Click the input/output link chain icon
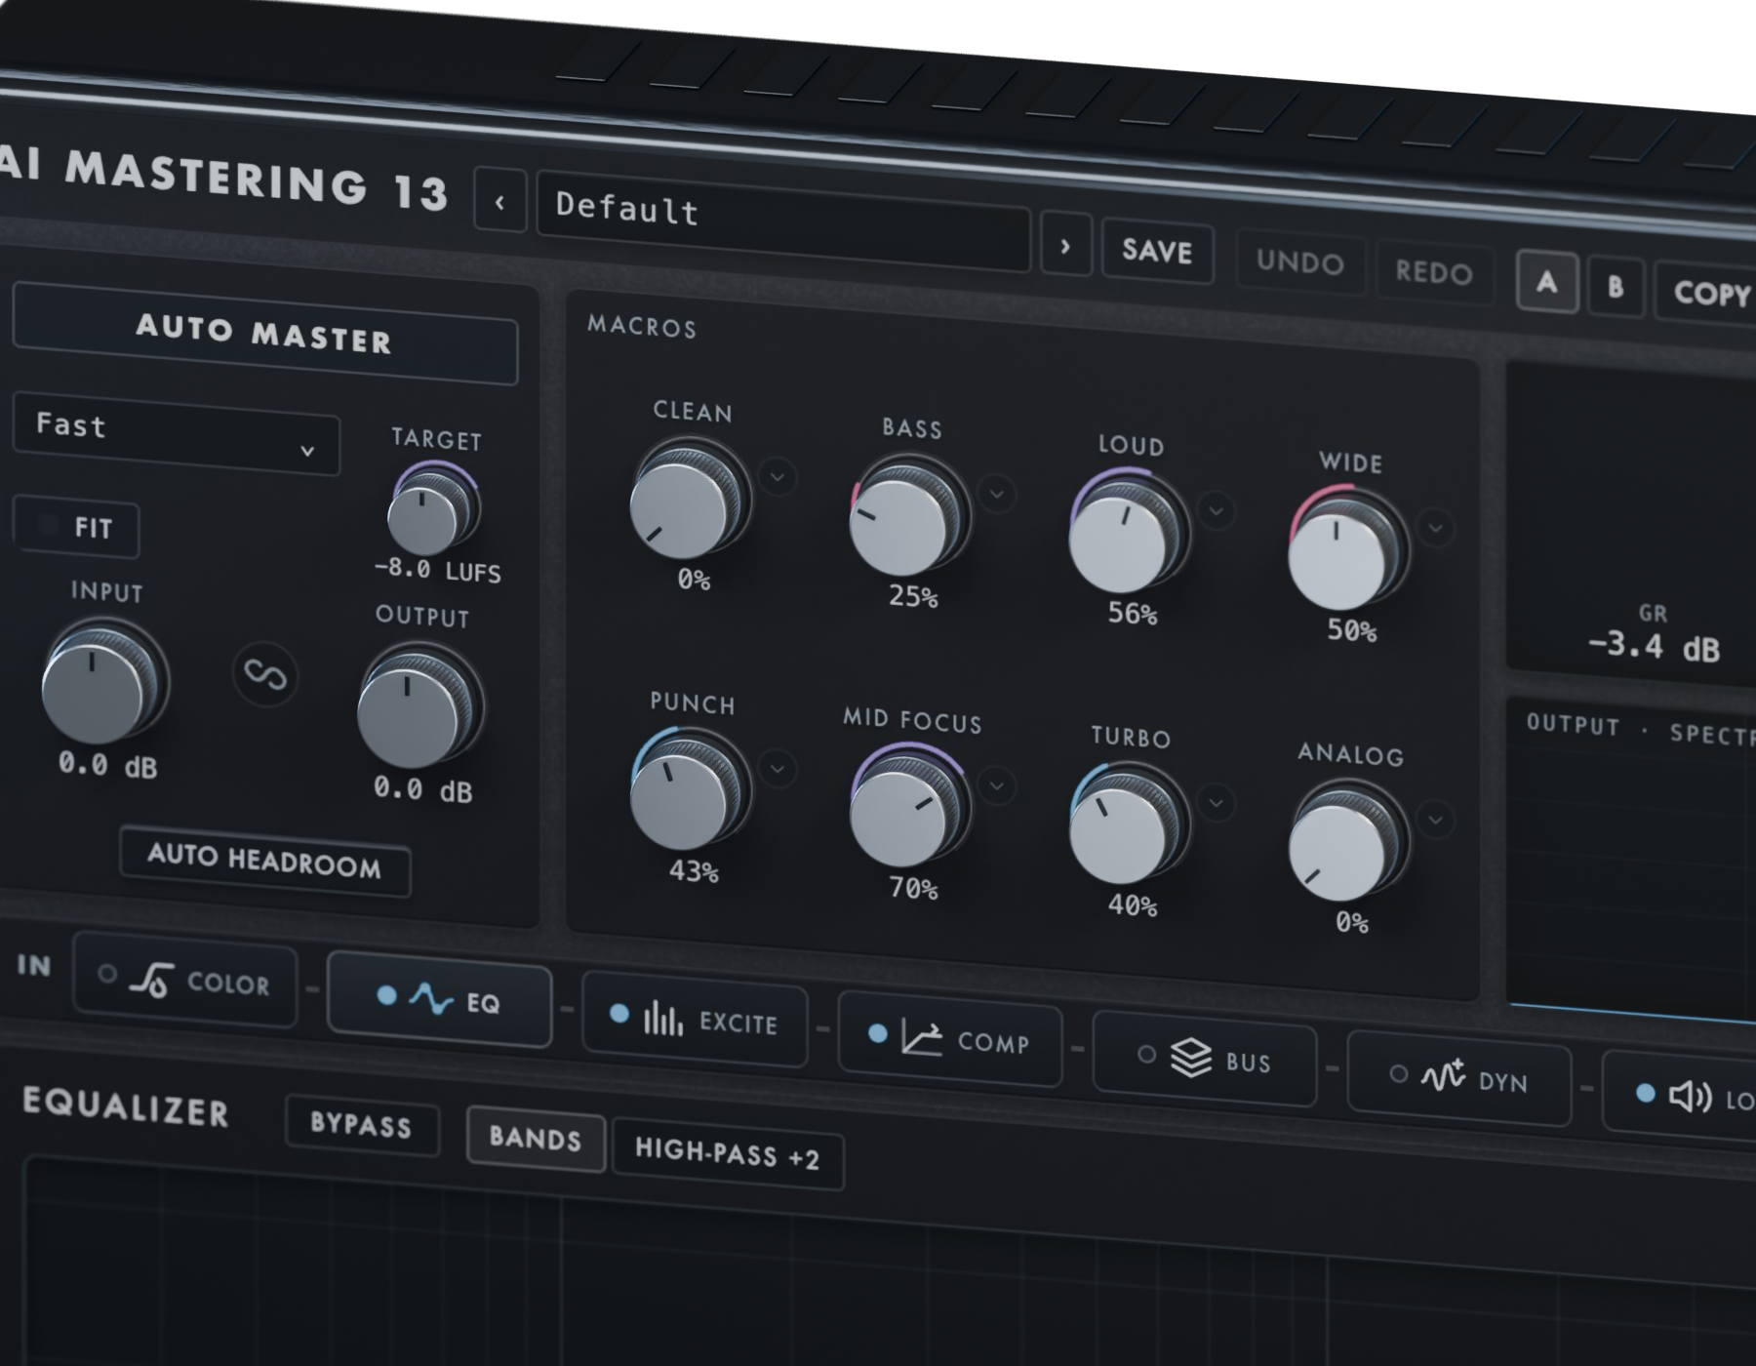The height and width of the screenshot is (1366, 1756). (x=265, y=674)
